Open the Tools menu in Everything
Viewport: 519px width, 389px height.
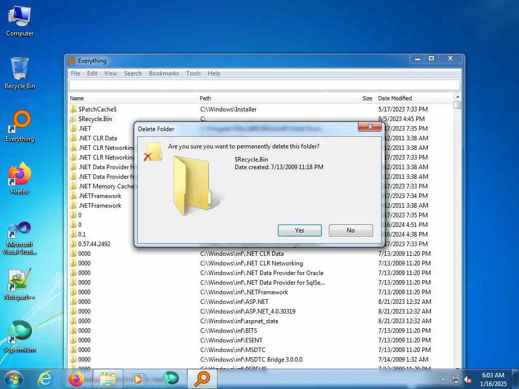[x=193, y=73]
